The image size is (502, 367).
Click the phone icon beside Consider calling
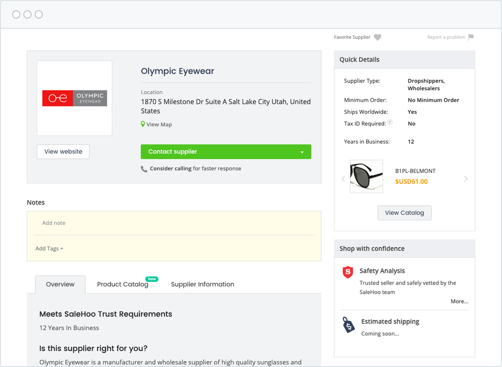pyautogui.click(x=144, y=169)
